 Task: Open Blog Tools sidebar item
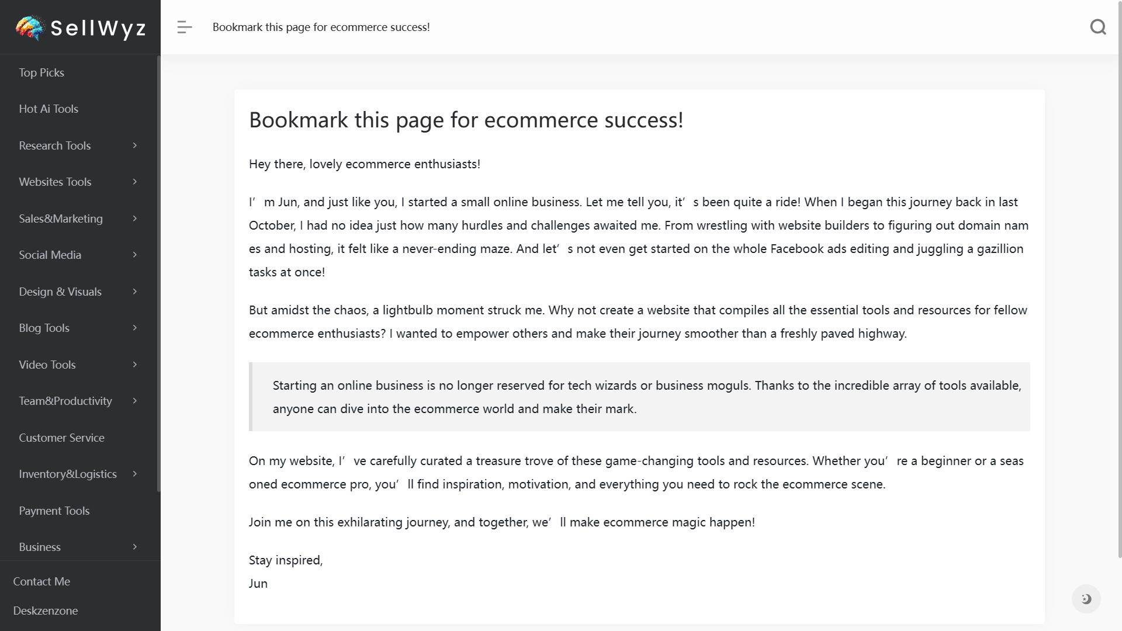pos(44,328)
